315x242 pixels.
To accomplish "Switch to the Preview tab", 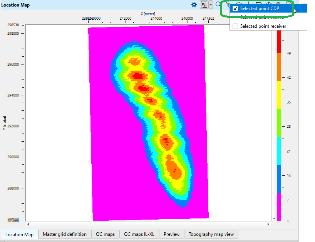I will pyautogui.click(x=171, y=234).
